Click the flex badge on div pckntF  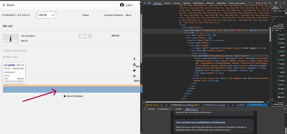pyautogui.click(x=214, y=35)
